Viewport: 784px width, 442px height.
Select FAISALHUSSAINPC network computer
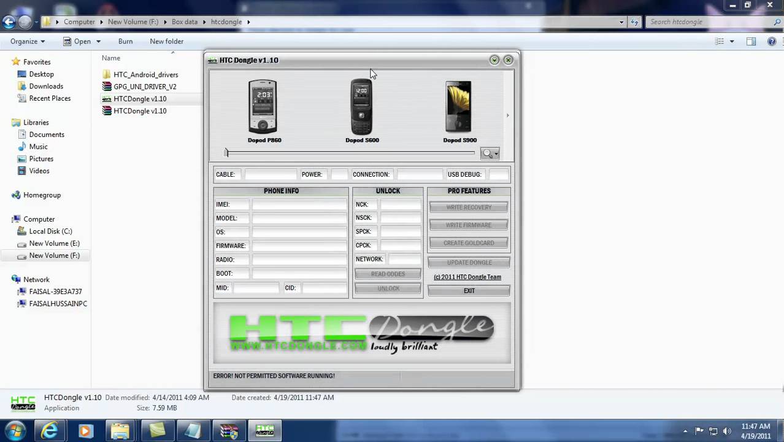coord(58,304)
